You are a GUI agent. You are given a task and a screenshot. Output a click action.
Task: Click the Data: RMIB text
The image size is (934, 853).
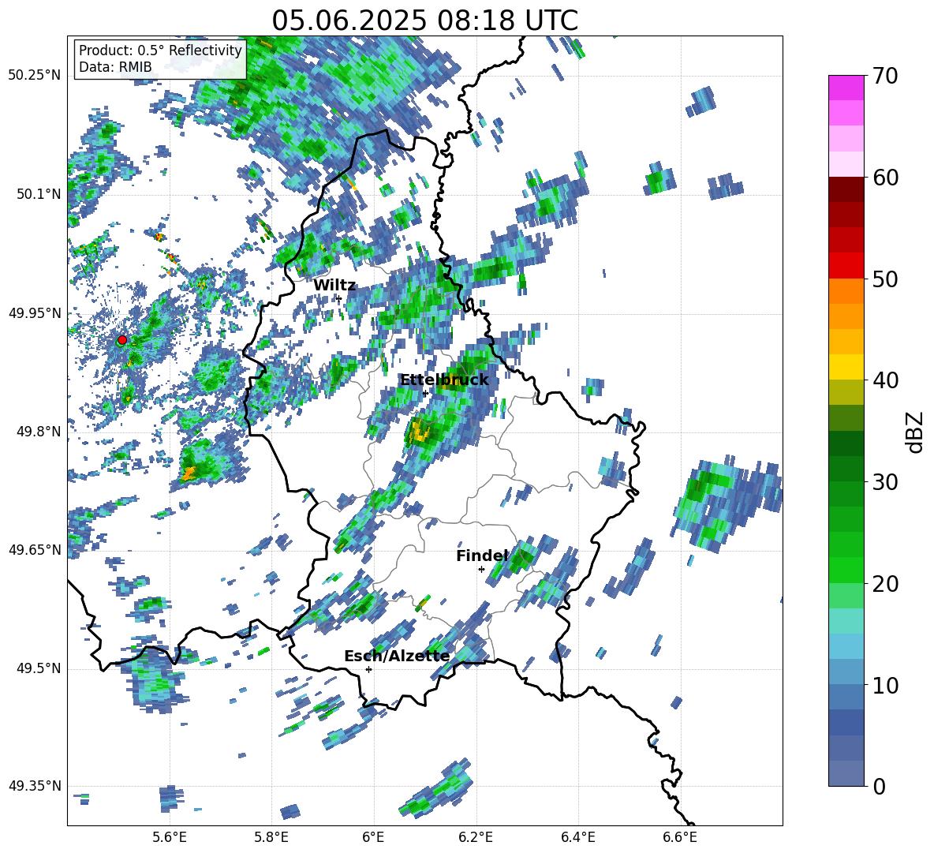pyautogui.click(x=115, y=67)
